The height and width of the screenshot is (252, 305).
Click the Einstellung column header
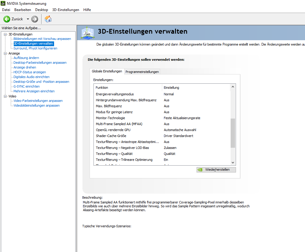pos(196,88)
